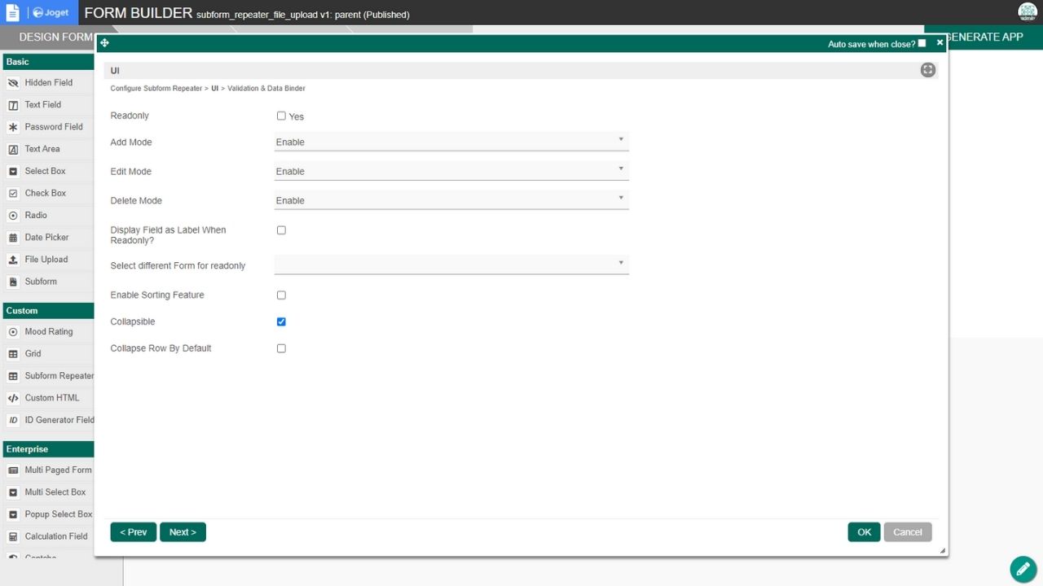Click the File Upload icon
The height and width of the screenshot is (586, 1043).
pos(13,260)
